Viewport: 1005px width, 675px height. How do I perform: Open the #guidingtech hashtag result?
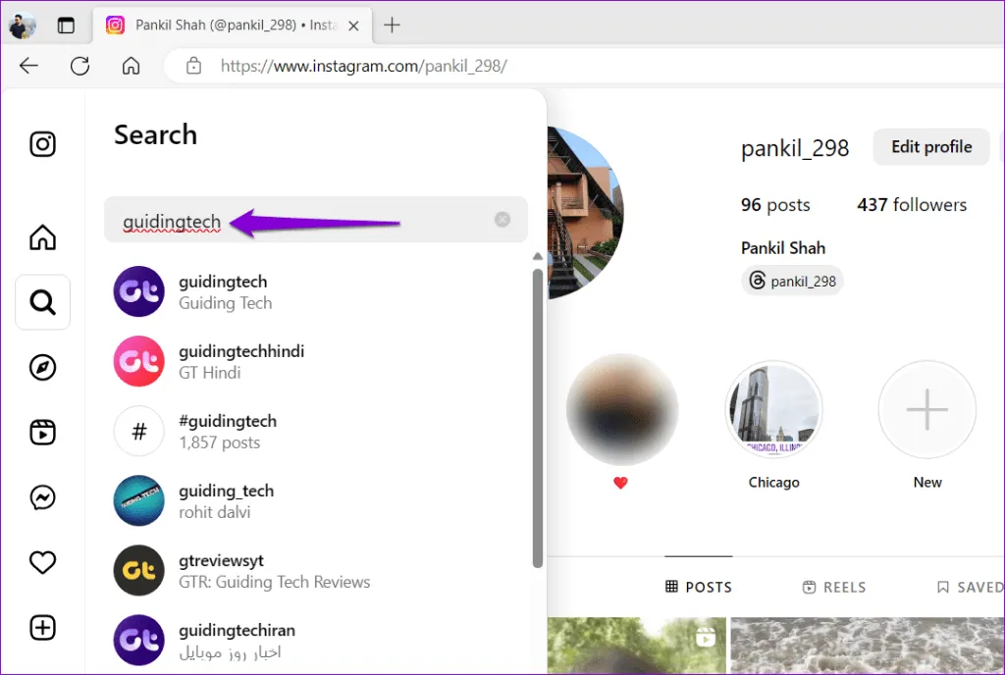pos(228,431)
